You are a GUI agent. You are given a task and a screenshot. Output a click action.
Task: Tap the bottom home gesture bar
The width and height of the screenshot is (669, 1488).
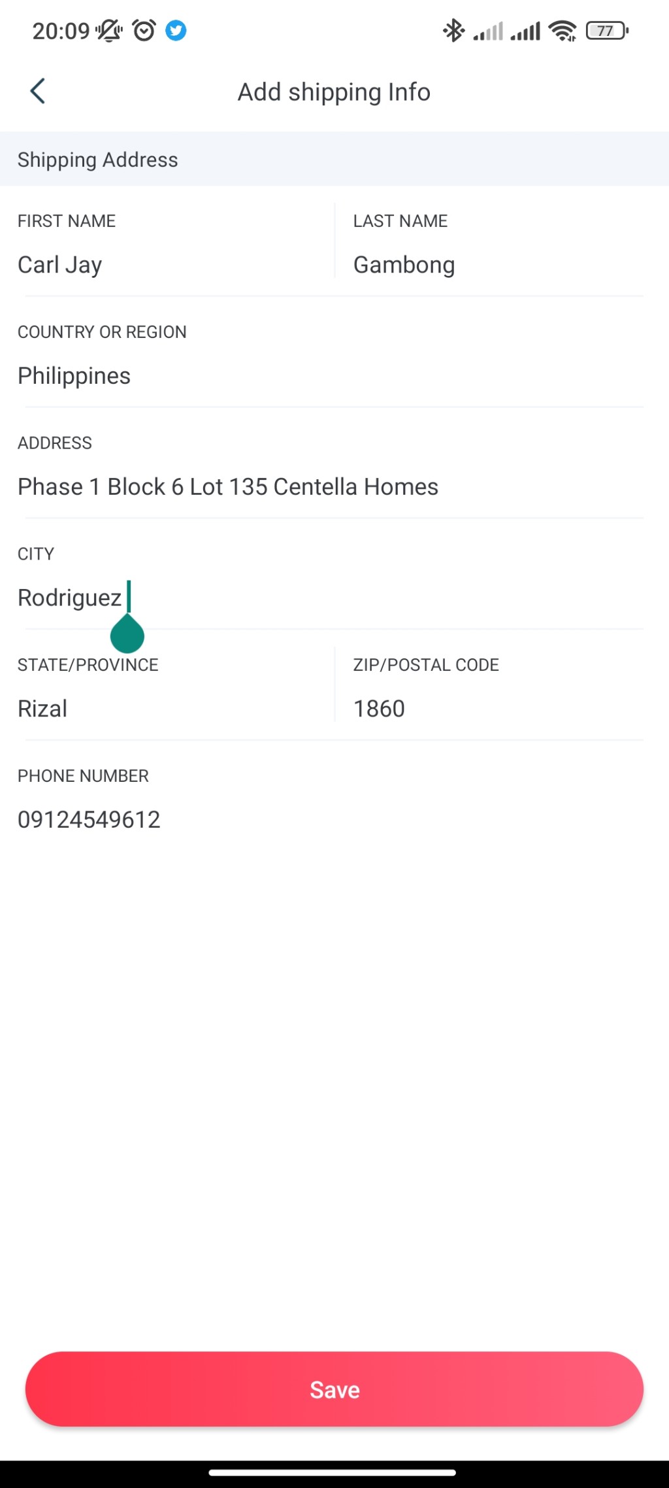tap(333, 1473)
